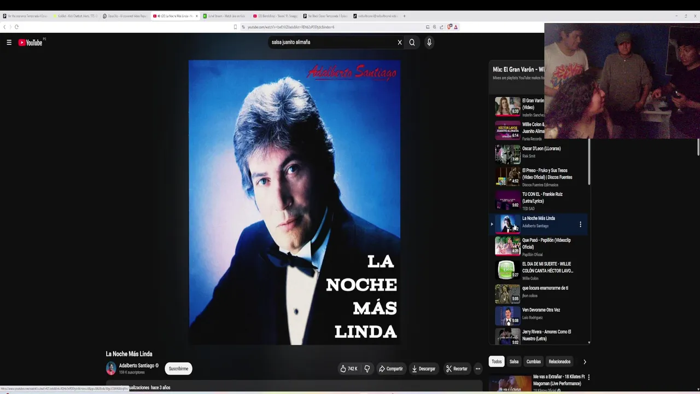Clear the search box with the X
This screenshot has height=394, width=700.
tap(400, 42)
